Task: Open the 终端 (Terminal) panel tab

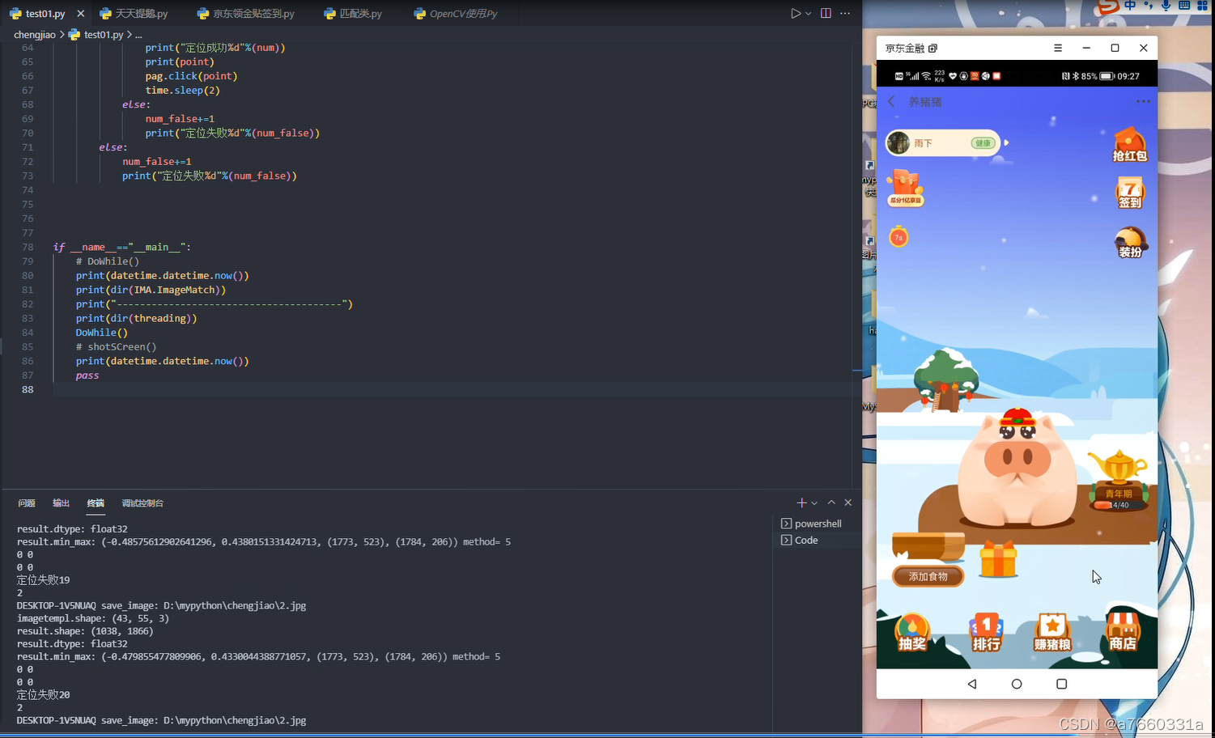Action: point(96,503)
